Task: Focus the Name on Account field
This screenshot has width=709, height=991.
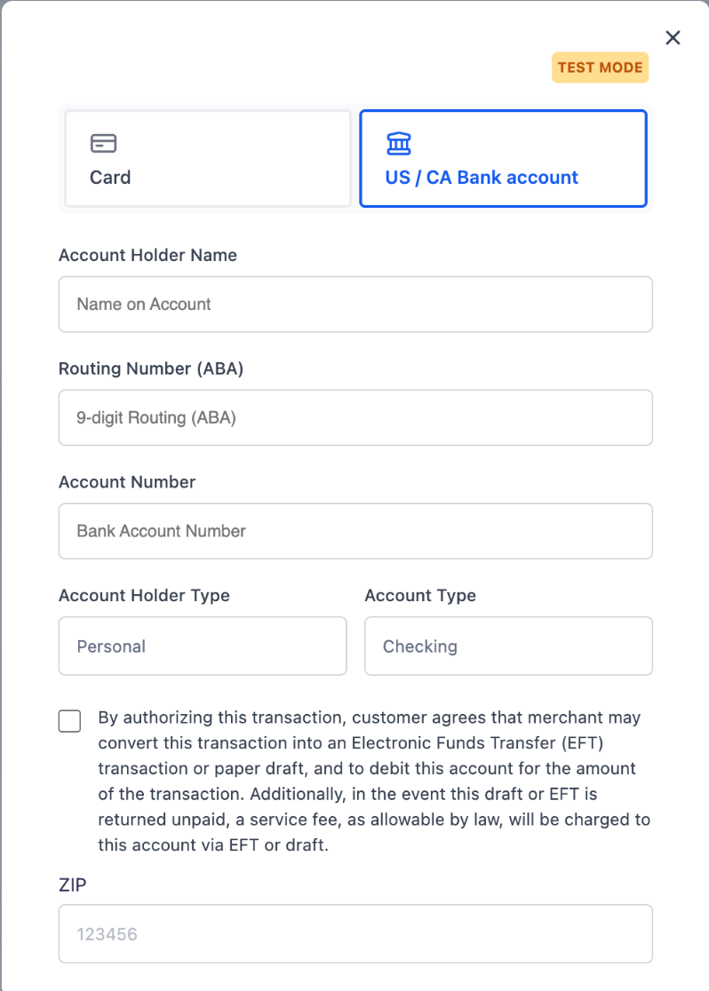Action: click(x=355, y=304)
